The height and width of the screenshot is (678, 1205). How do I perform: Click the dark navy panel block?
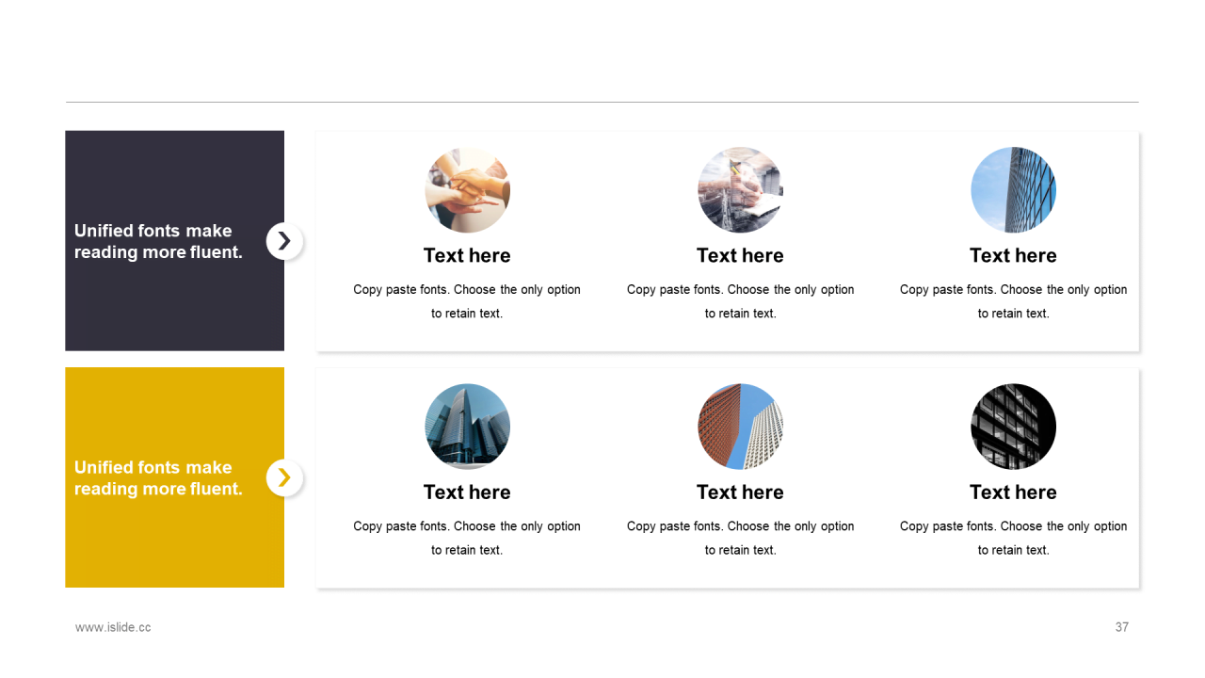point(174,241)
